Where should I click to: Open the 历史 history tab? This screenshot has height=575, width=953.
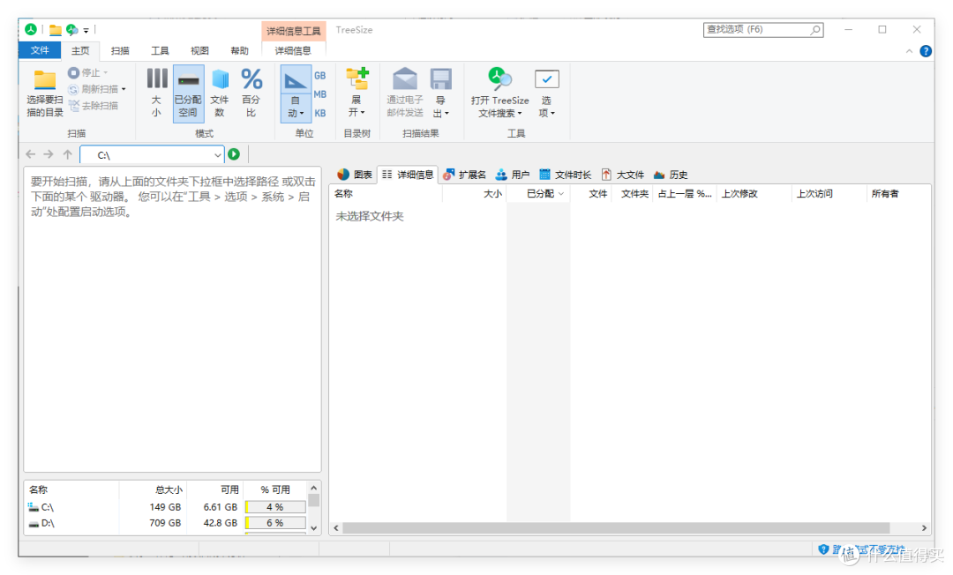[671, 175]
